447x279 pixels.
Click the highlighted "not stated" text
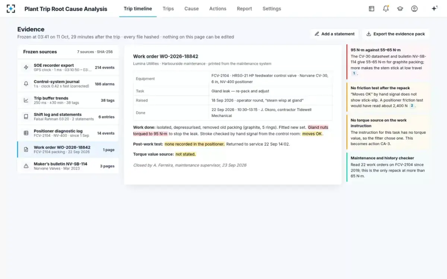tap(186, 154)
